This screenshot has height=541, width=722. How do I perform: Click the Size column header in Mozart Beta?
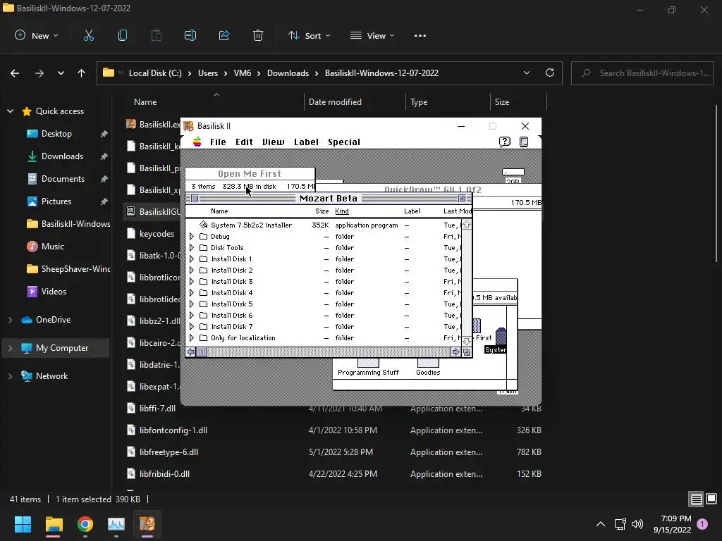tap(322, 211)
